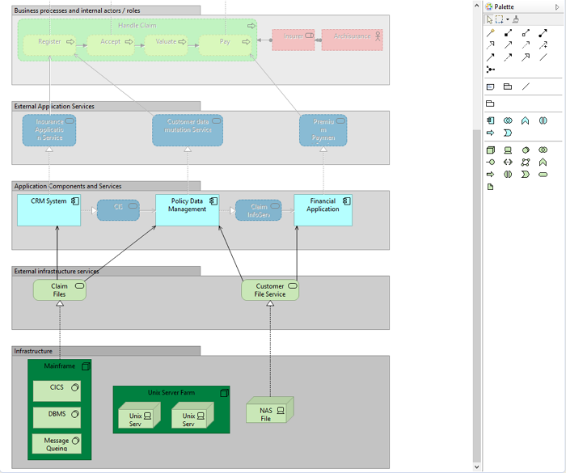This screenshot has height=473, width=566.
Task: Select the green Technology Interaction element
Action: [508, 175]
